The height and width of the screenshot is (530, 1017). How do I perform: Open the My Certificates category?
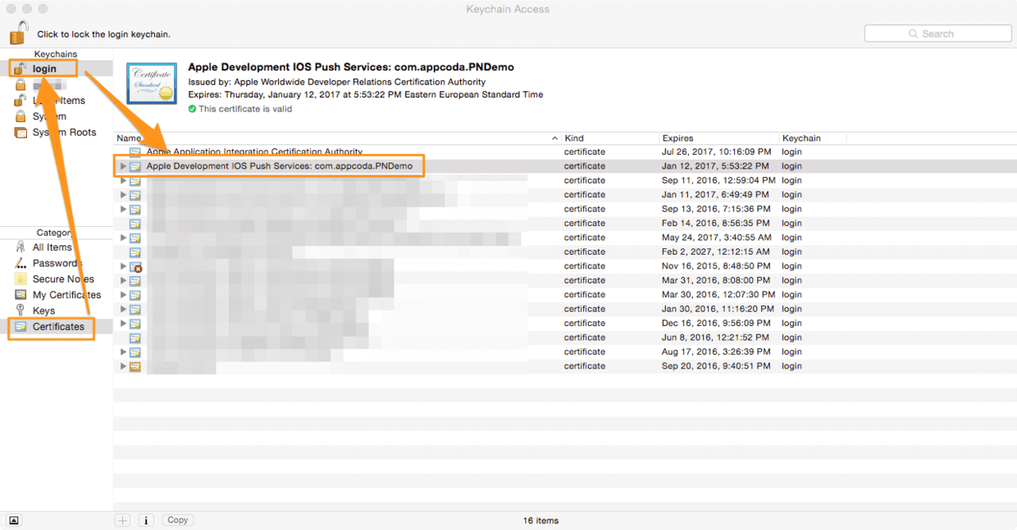[66, 295]
